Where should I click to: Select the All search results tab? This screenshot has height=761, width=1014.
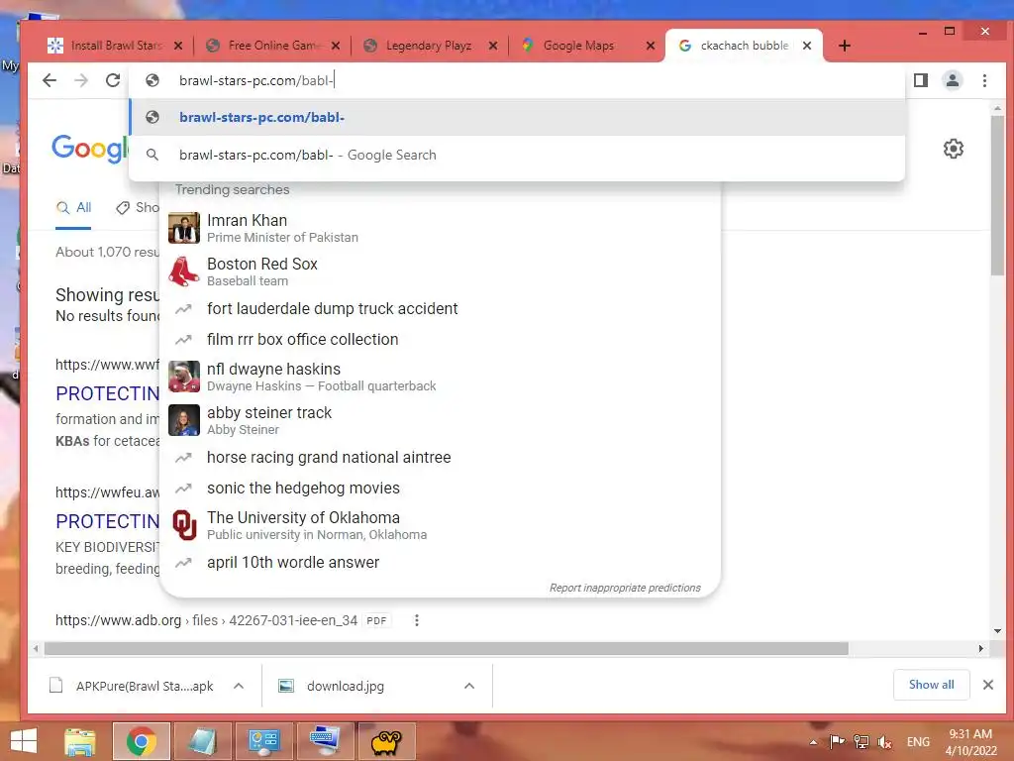click(x=73, y=208)
